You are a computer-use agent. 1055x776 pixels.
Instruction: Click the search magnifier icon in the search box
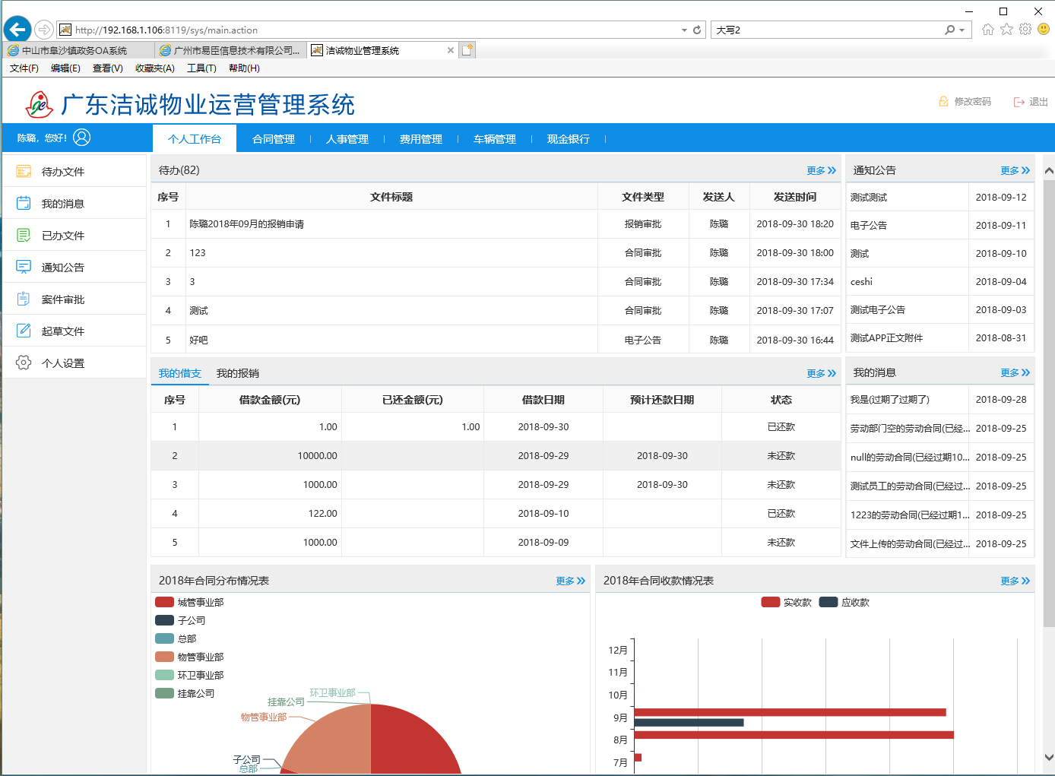pyautogui.click(x=949, y=30)
